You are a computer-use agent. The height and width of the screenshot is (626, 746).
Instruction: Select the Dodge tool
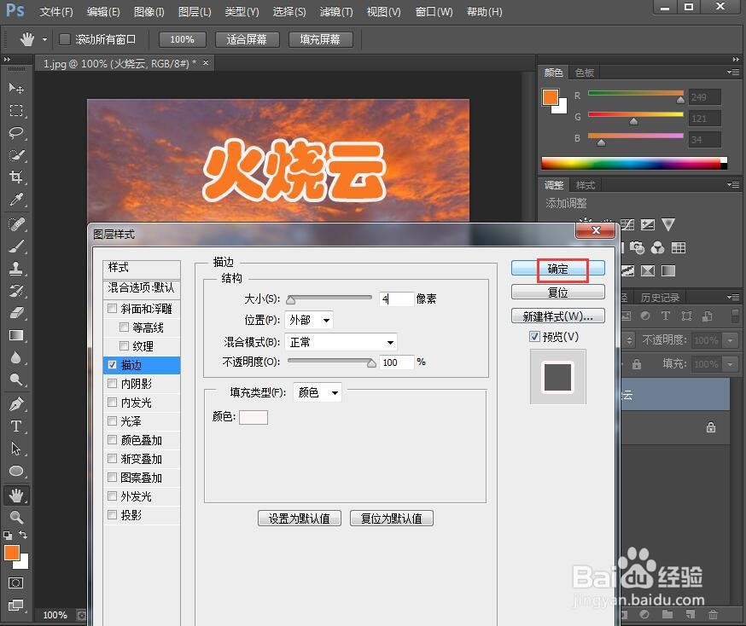tap(16, 380)
